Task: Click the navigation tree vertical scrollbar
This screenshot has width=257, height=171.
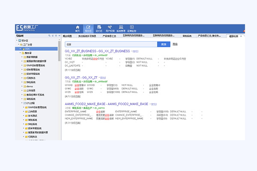Action: [59, 51]
